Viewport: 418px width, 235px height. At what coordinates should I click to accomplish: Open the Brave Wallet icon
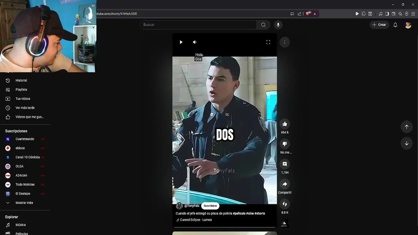pyautogui.click(x=394, y=14)
